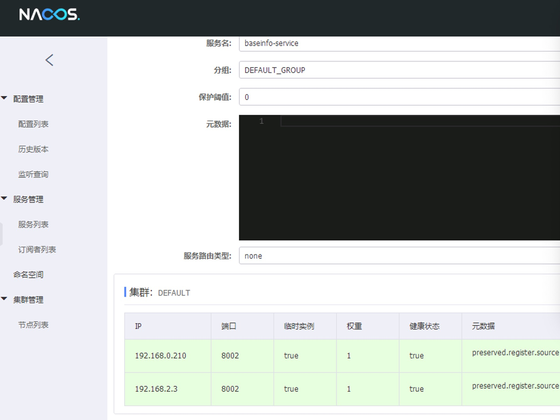
Task: Open 监听查询 in the sidebar
Action: [33, 174]
